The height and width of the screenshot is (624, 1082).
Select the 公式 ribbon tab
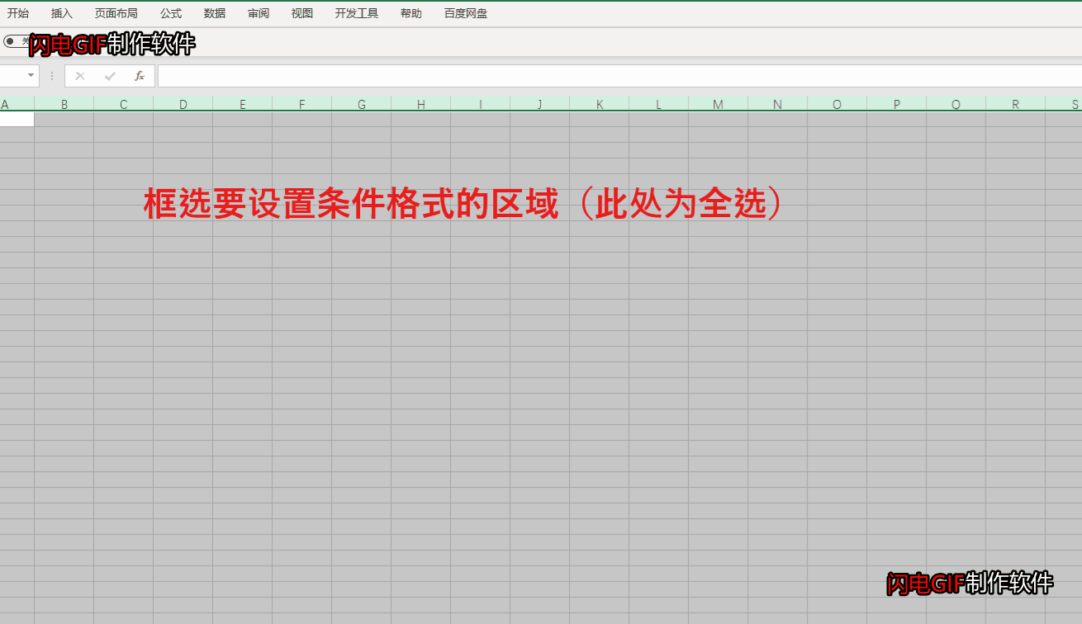[x=171, y=13]
